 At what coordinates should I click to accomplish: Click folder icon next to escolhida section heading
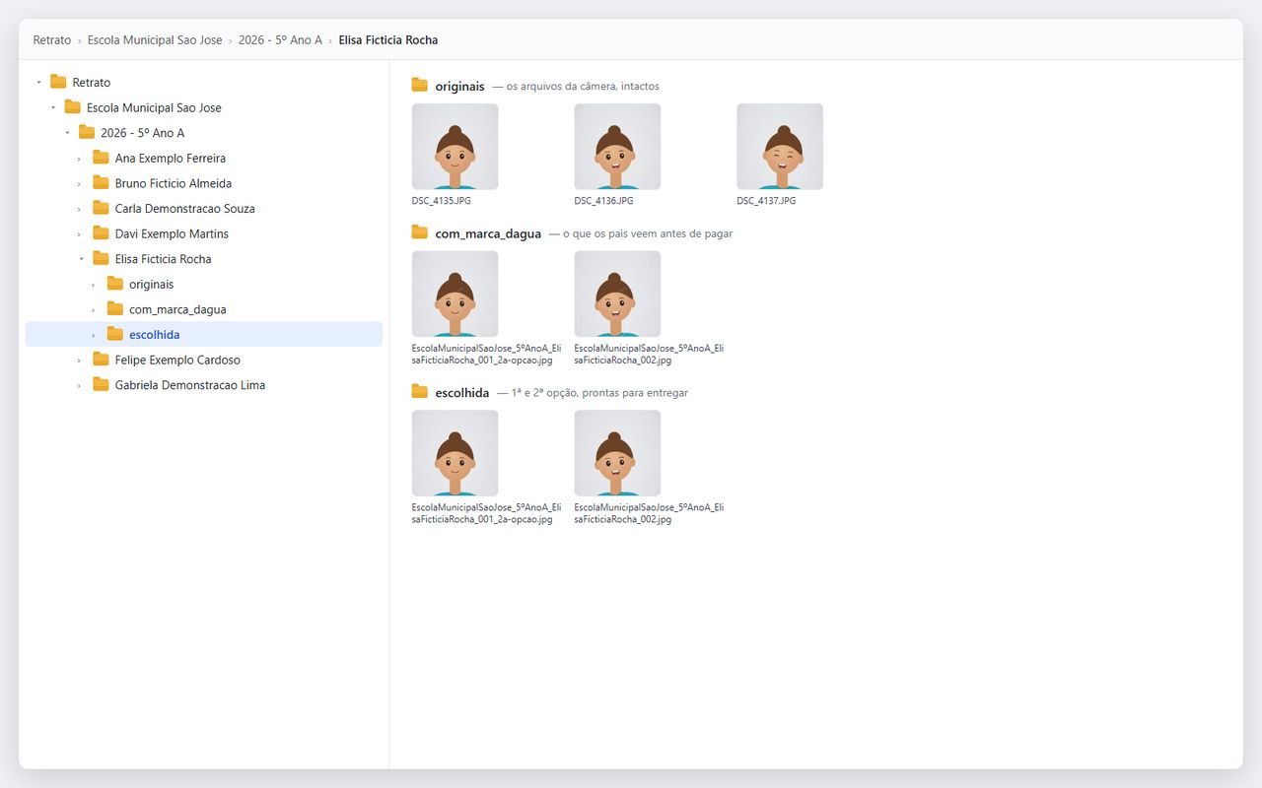420,392
